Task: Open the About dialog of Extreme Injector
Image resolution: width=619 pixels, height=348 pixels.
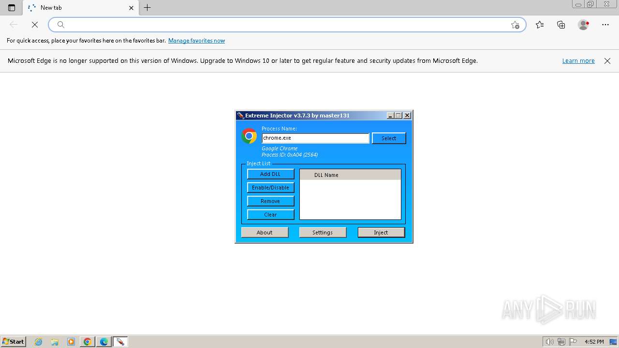Action: click(265, 232)
